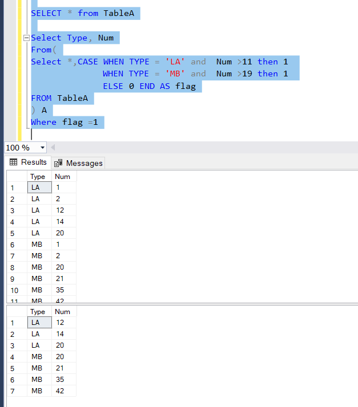Select LA cell in first grid row 1

[39, 188]
